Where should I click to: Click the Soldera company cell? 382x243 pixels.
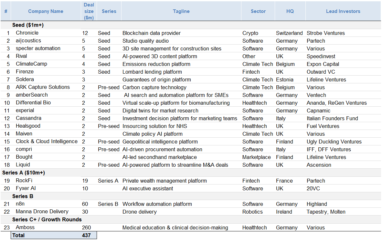25,79
